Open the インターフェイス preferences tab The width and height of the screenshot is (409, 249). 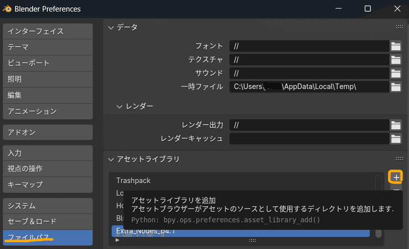pos(48,31)
